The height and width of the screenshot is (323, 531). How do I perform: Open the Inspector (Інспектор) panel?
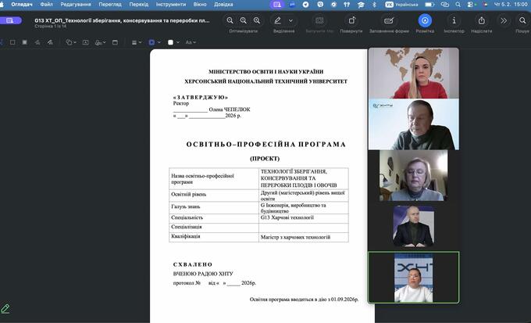click(x=454, y=20)
